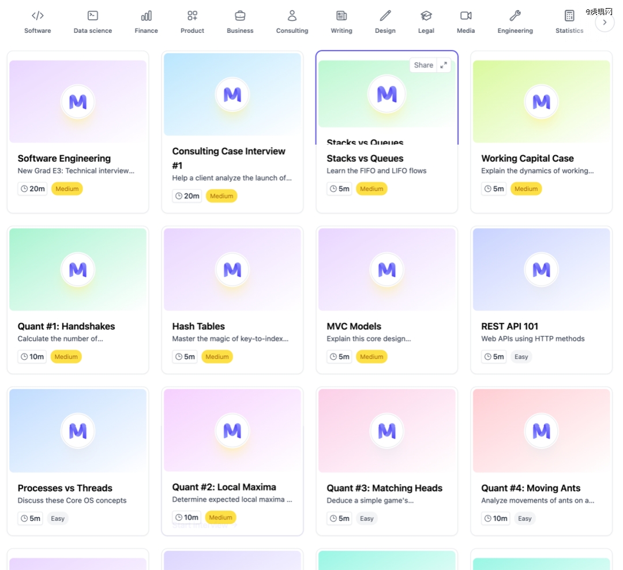Click the M logo on Quant #4 Moving Ants card
Image resolution: width=623 pixels, height=570 pixels.
541,431
